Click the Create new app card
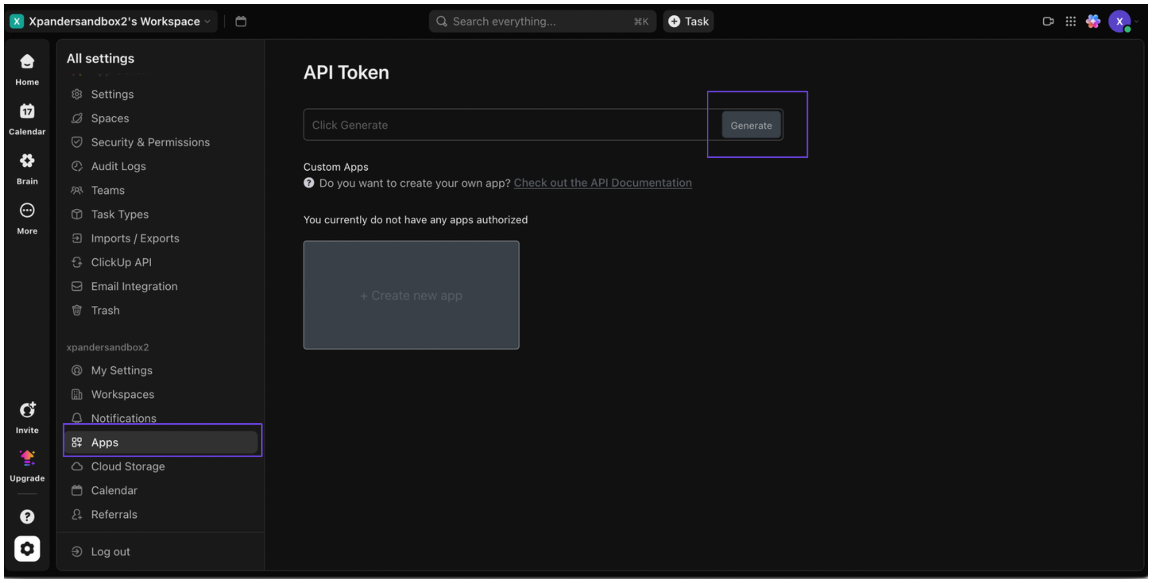 (x=410, y=295)
